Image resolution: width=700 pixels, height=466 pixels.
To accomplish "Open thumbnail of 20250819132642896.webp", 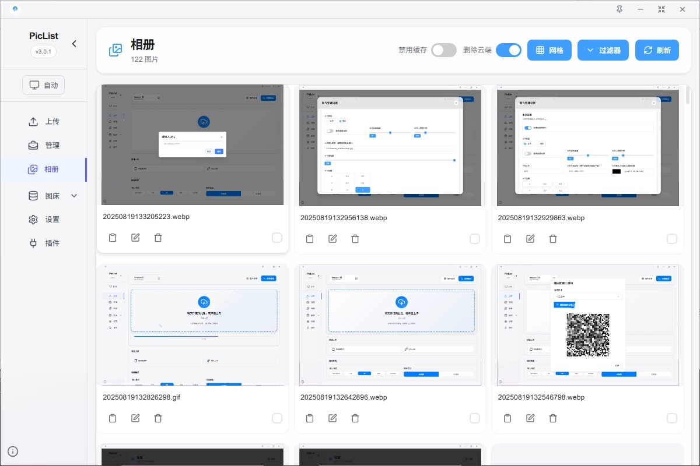I will 390,324.
